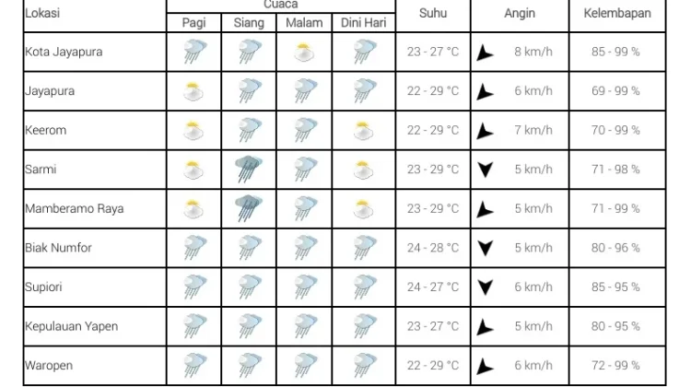This screenshot has height=387, width=691.
Task: Click Mamberamo Raya's heavy rain Siang icon
Action: pos(249,208)
